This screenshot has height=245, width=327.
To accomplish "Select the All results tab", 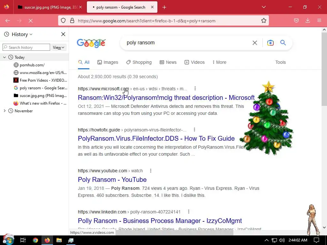I will pyautogui.click(x=84, y=62).
